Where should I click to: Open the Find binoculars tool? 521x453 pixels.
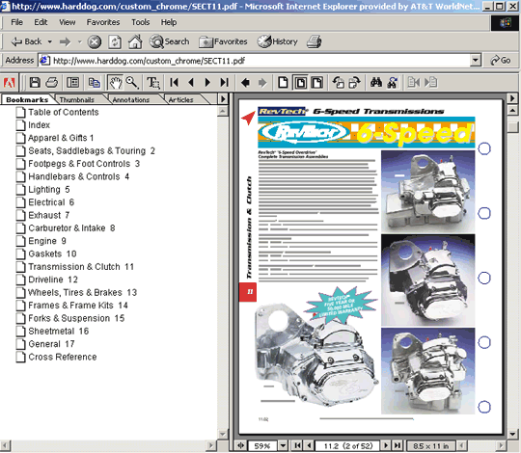376,82
